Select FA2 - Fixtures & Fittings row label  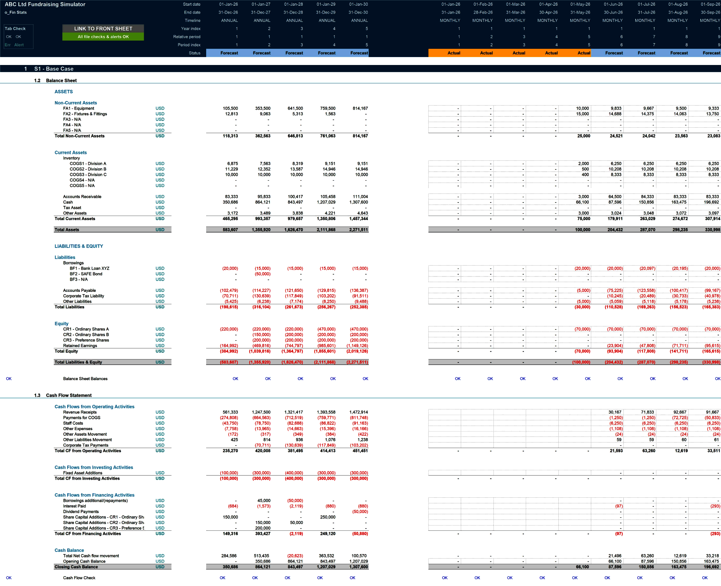pyautogui.click(x=85, y=114)
